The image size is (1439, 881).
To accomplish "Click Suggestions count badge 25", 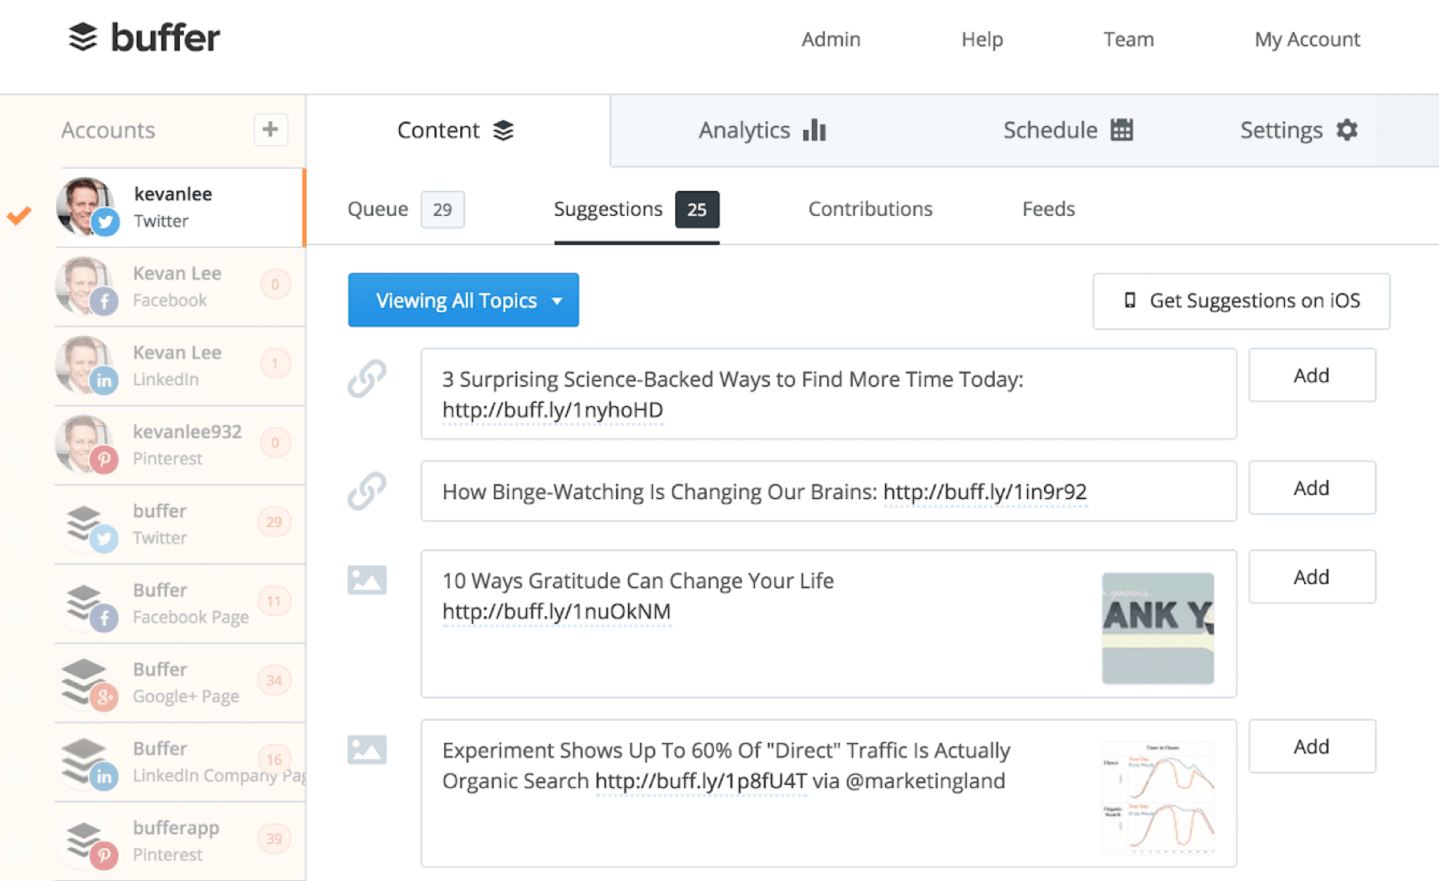I will point(697,209).
